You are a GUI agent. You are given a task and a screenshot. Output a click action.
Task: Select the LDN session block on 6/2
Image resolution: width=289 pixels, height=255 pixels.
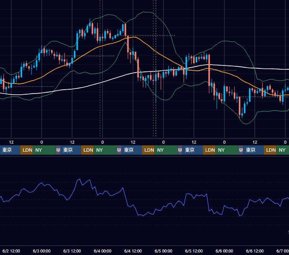click(x=26, y=150)
